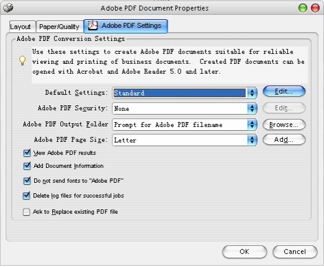Enable Ask to Replace existing PDF file
Screen dimensions: 324x267
click(26, 212)
